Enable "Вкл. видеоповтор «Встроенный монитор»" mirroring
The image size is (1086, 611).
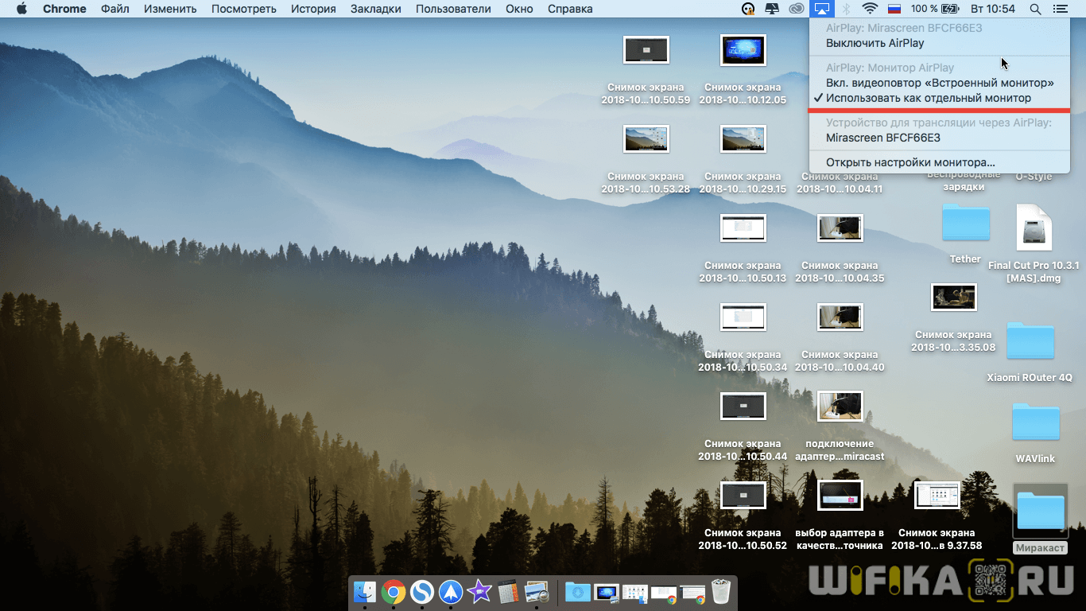(x=940, y=83)
